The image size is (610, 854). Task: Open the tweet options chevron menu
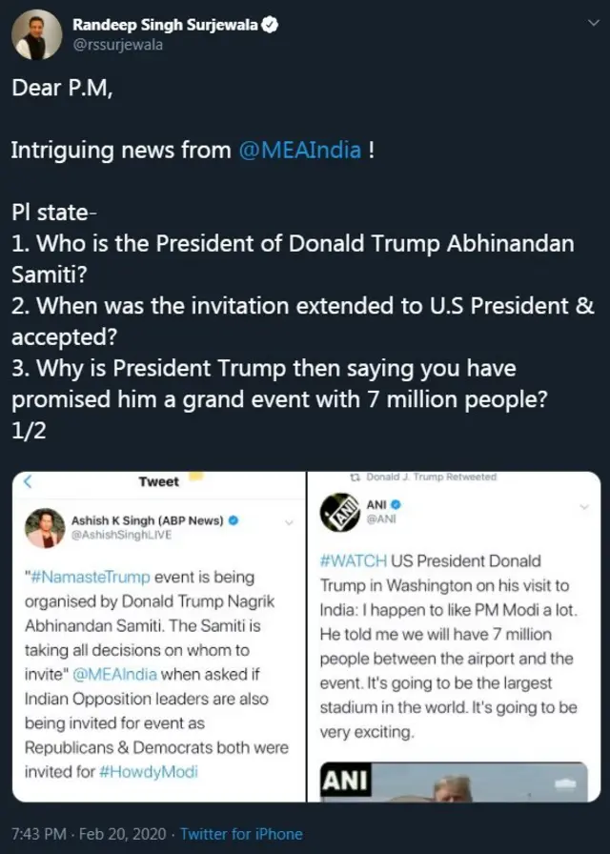[593, 25]
